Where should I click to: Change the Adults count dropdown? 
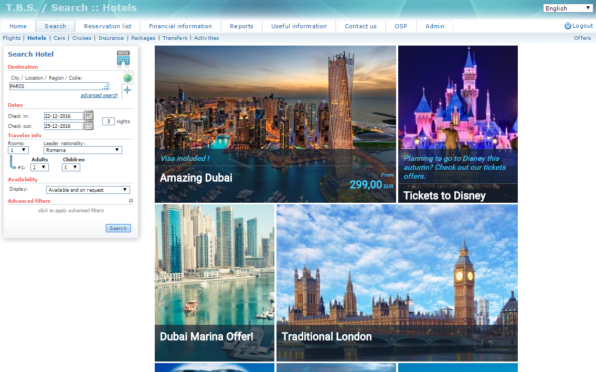pyautogui.click(x=39, y=167)
